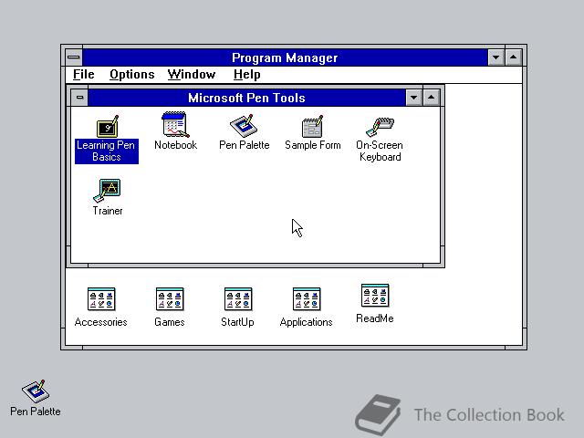The image size is (584, 438).
Task: Open Microsoft Pen Tools control menu box
Action: (x=79, y=98)
